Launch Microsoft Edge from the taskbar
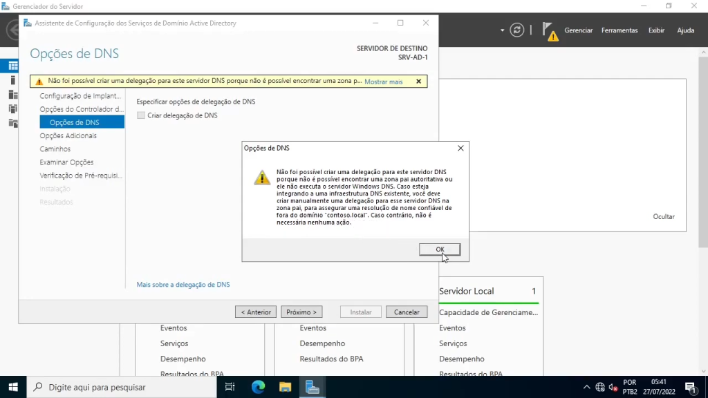708x398 pixels. (x=258, y=387)
